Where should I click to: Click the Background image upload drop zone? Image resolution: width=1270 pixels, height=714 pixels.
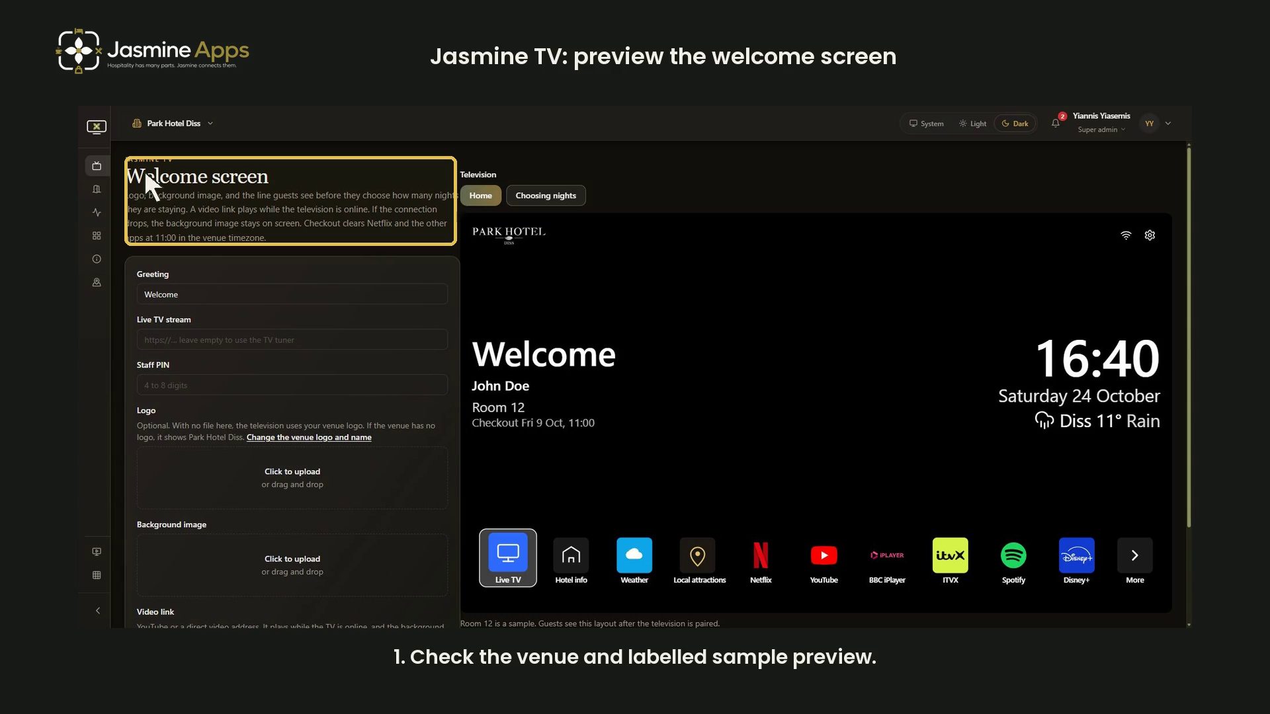click(292, 565)
